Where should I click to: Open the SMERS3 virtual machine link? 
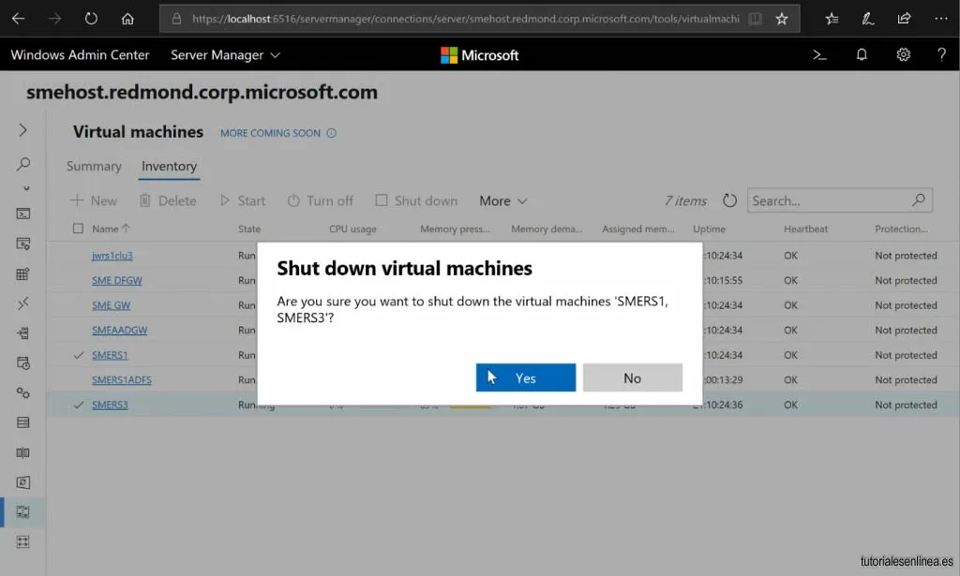tap(110, 405)
